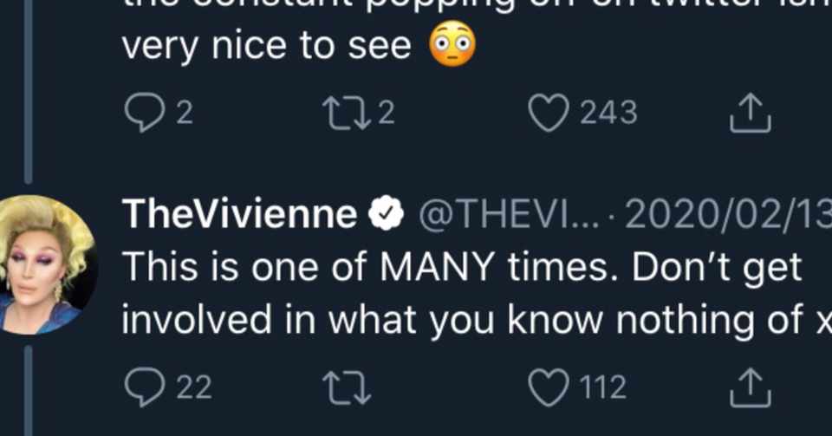Click the flushed face emoji
This screenshot has width=832, height=436.
tap(452, 45)
